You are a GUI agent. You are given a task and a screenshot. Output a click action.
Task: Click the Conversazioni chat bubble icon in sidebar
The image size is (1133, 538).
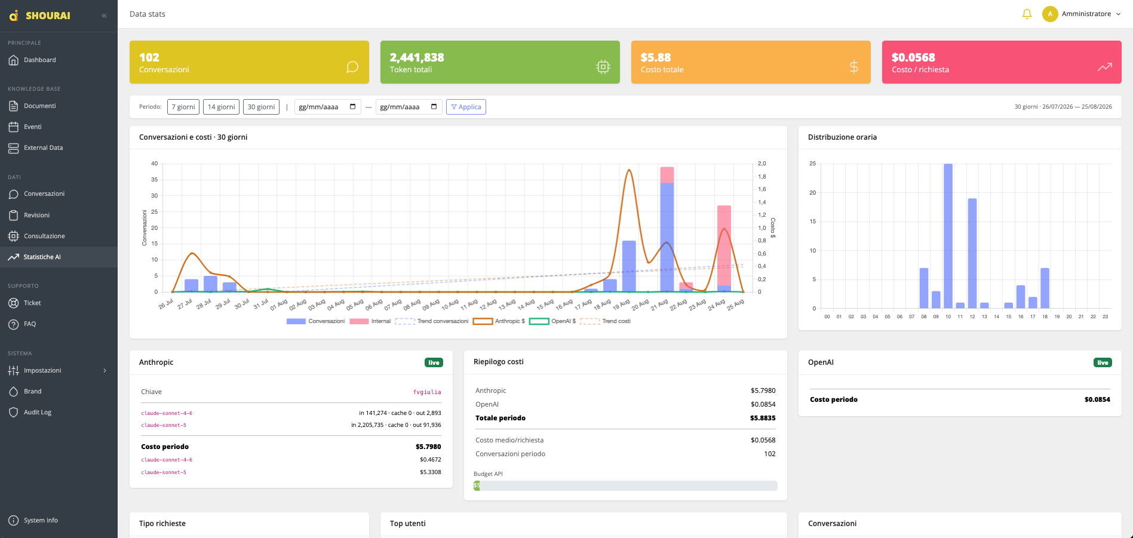click(x=14, y=194)
